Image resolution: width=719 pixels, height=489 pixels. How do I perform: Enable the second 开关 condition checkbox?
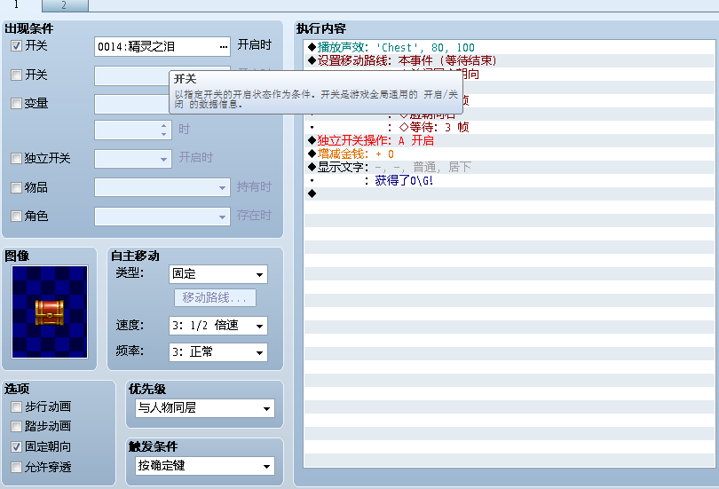coord(17,75)
